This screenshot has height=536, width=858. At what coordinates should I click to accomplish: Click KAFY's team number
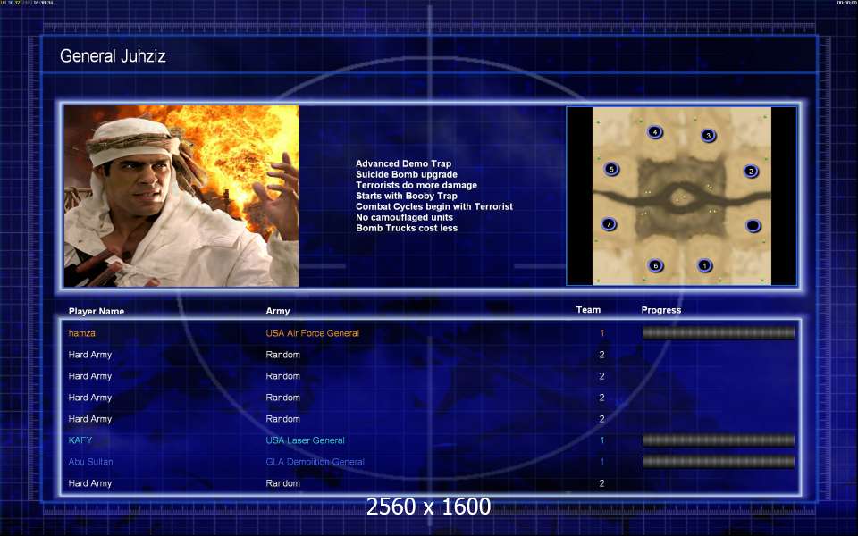point(601,440)
